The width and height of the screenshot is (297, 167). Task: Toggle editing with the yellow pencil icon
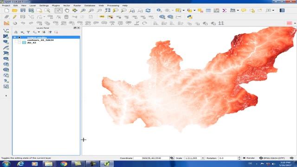[14, 17]
